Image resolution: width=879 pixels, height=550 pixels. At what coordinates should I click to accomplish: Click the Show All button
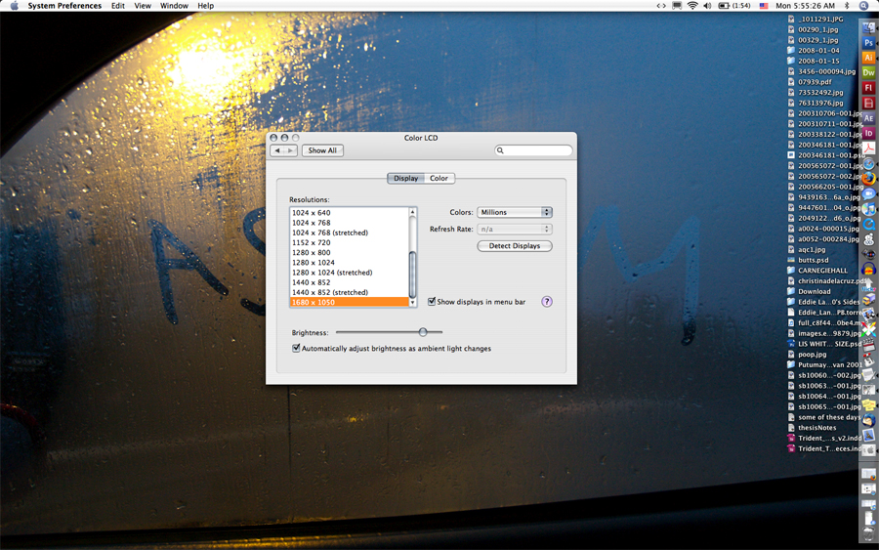pos(322,150)
